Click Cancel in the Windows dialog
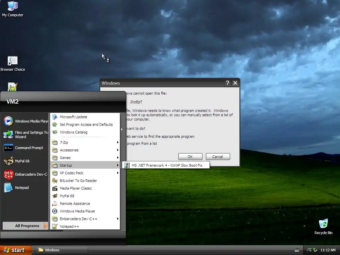 [218, 157]
